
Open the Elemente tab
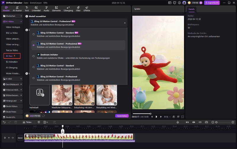point(56,9)
